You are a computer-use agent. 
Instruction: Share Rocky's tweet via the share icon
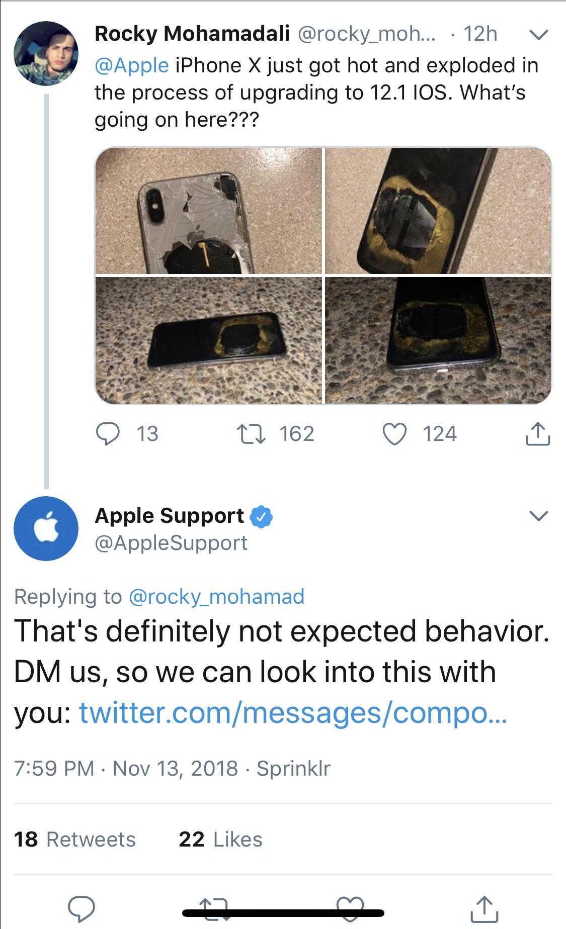tap(538, 434)
